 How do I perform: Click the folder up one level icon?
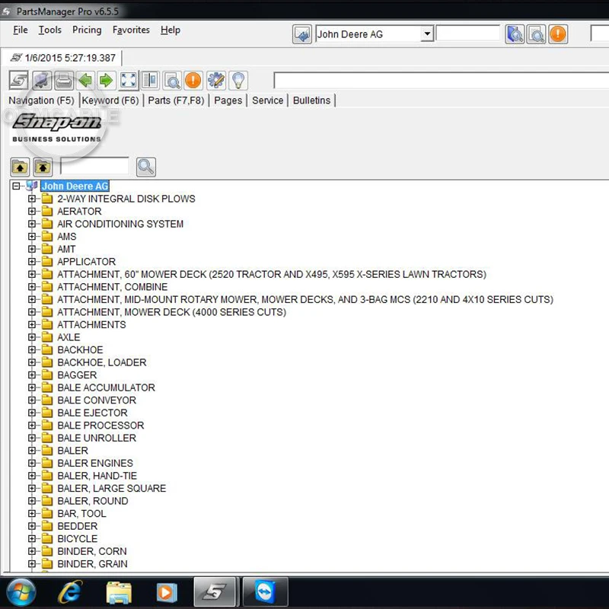20,167
